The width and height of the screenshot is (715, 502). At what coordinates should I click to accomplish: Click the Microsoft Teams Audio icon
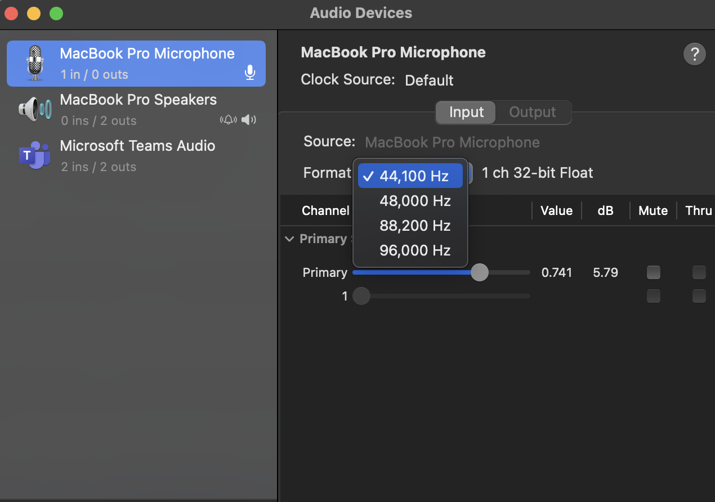[x=34, y=155]
